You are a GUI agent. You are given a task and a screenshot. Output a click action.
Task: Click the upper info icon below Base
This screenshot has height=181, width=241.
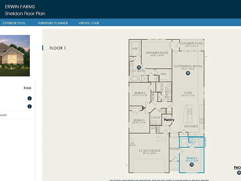tap(29, 98)
